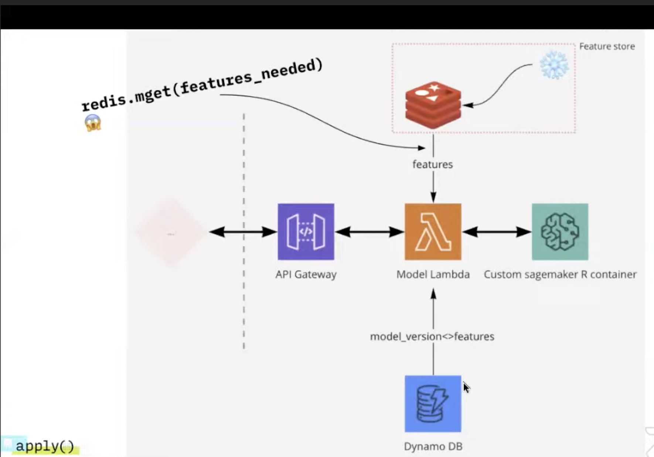654x457 pixels.
Task: Click the faded pink diamond shape
Action: click(x=170, y=233)
